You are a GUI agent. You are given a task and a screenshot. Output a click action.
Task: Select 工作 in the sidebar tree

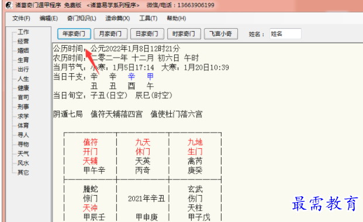coord(23,32)
